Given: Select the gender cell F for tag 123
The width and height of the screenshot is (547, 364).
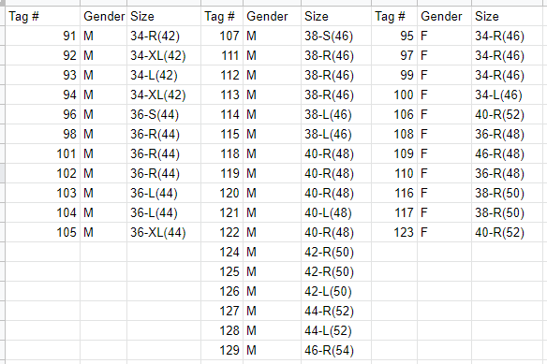Looking at the screenshot, I should coord(445,232).
